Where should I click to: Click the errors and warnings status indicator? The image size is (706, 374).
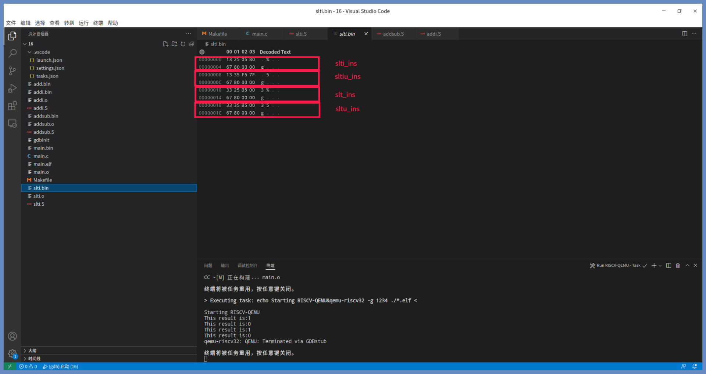[x=28, y=367]
